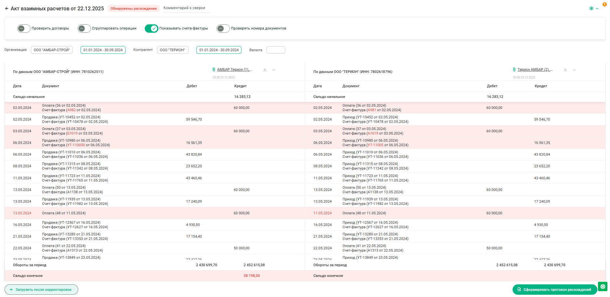Click Загрузить после корректировок button
This screenshot has height=297, width=610.
pyautogui.click(x=41, y=290)
